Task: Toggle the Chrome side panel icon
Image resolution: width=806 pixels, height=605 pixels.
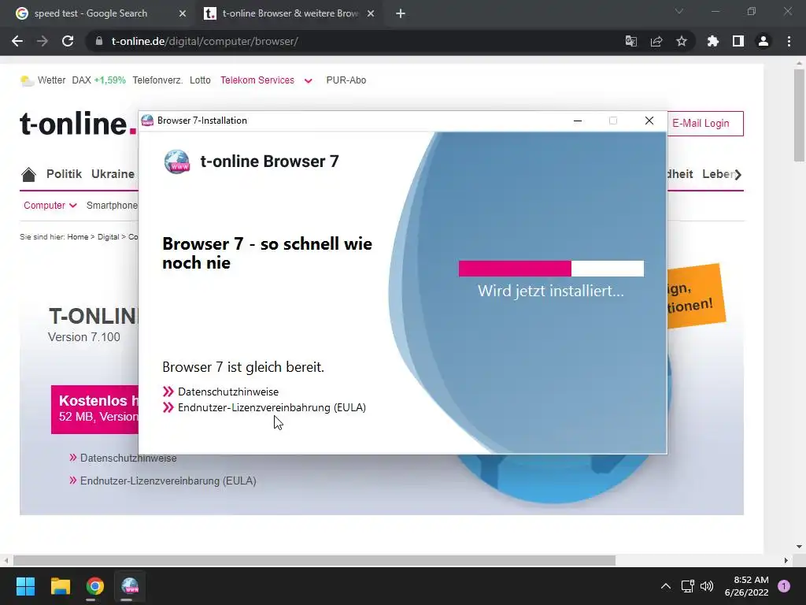Action: (738, 41)
